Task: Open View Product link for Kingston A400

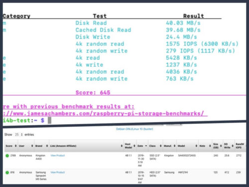Action: (58, 156)
